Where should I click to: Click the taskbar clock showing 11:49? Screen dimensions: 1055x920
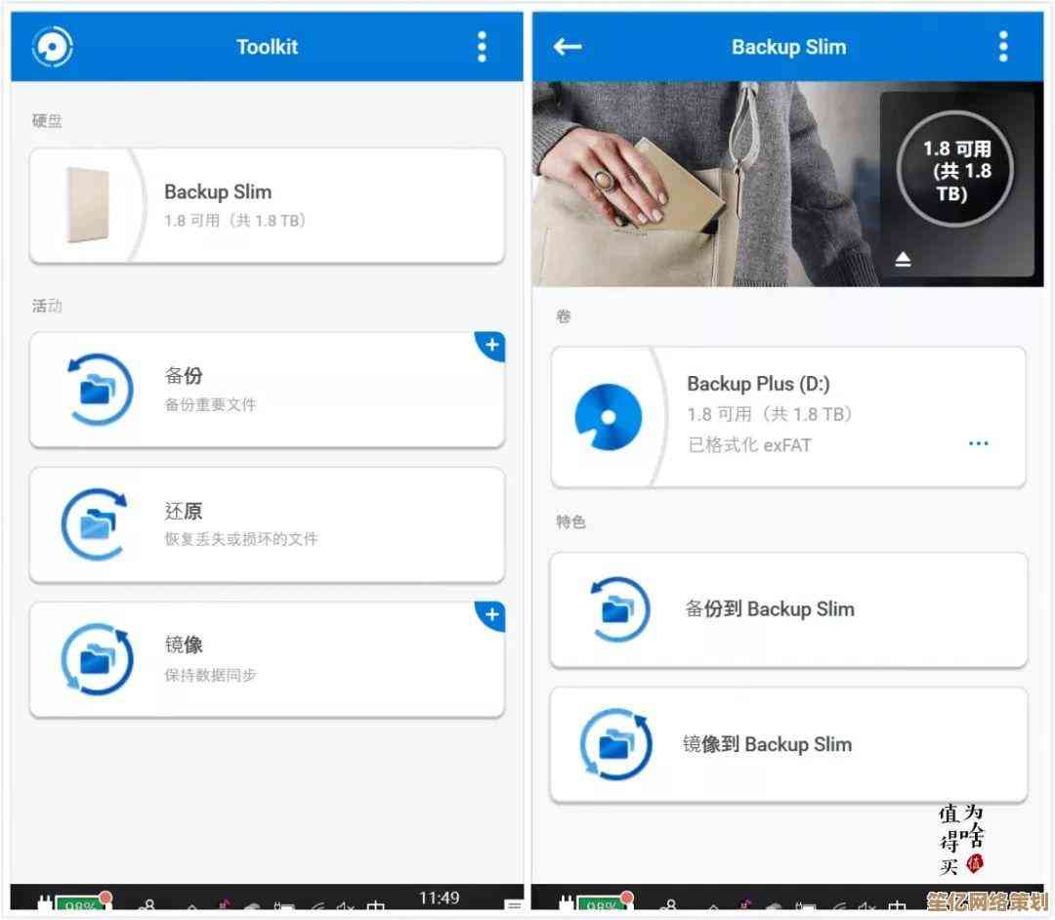[439, 898]
